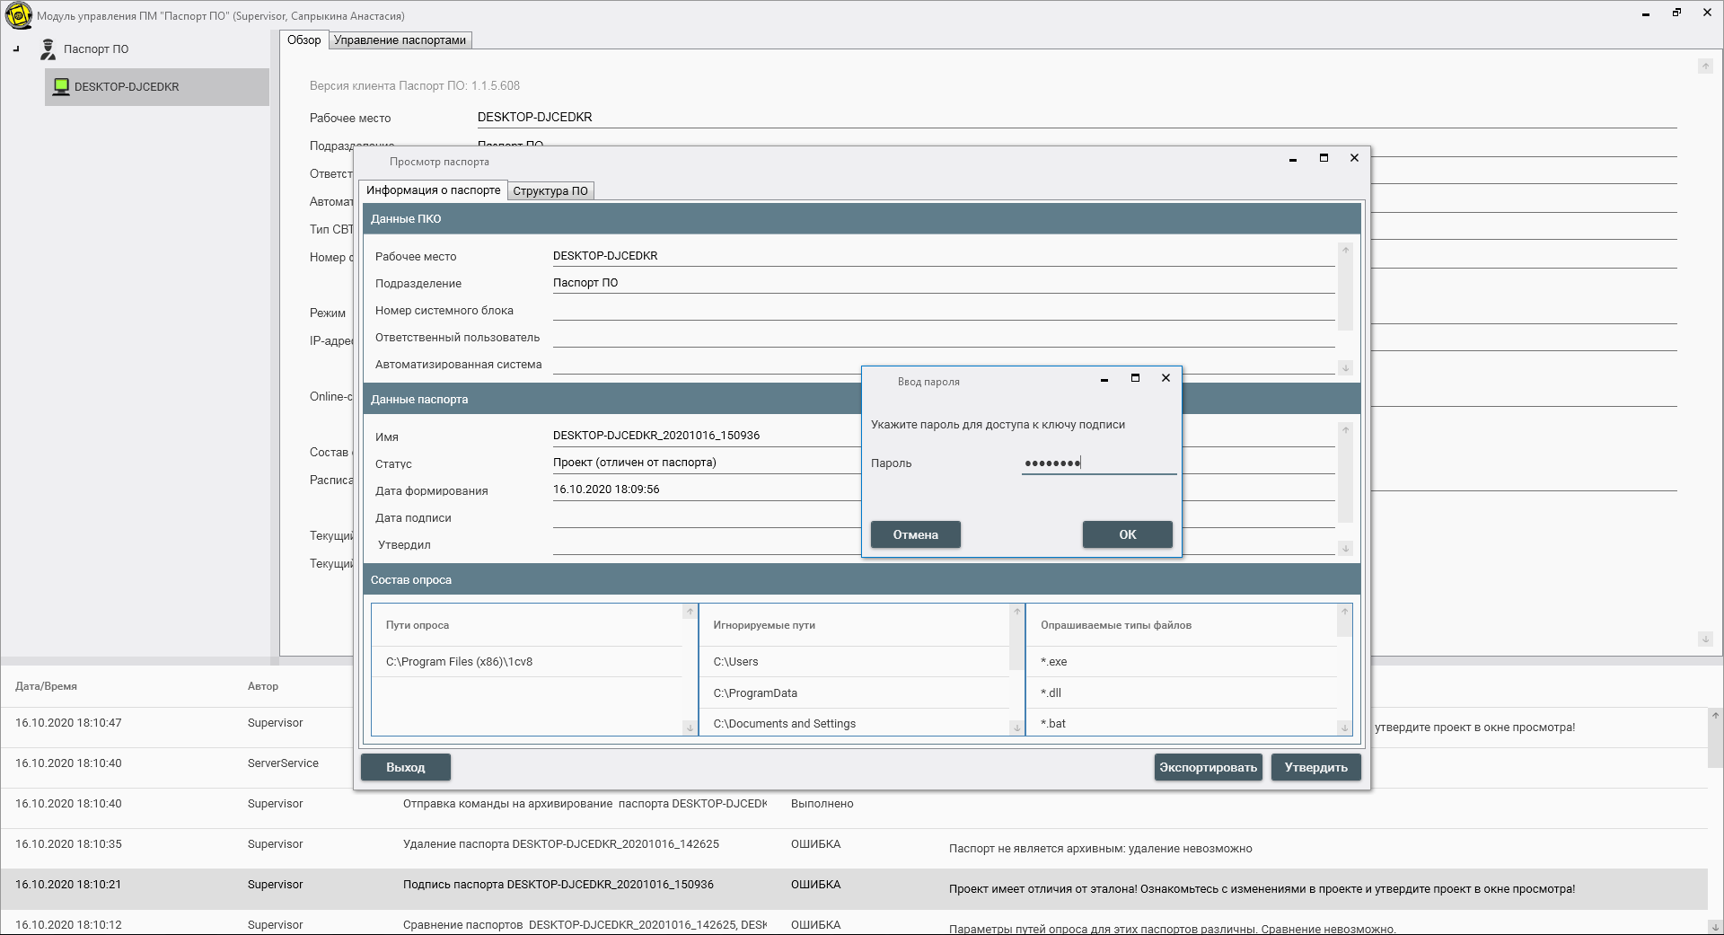Close the Ввод пароля dialog
The height and width of the screenshot is (935, 1724).
(x=1165, y=378)
